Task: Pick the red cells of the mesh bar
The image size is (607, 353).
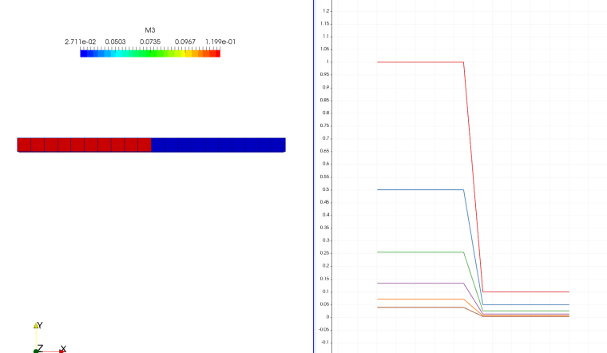Action: pyautogui.click(x=84, y=145)
